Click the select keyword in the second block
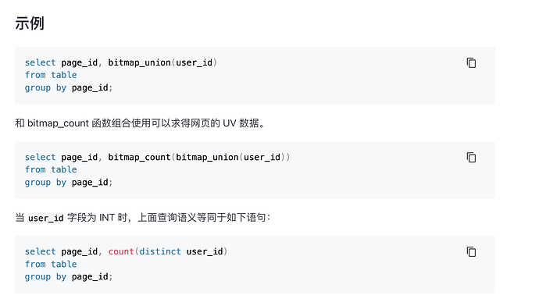The image size is (539, 306). tap(40, 157)
